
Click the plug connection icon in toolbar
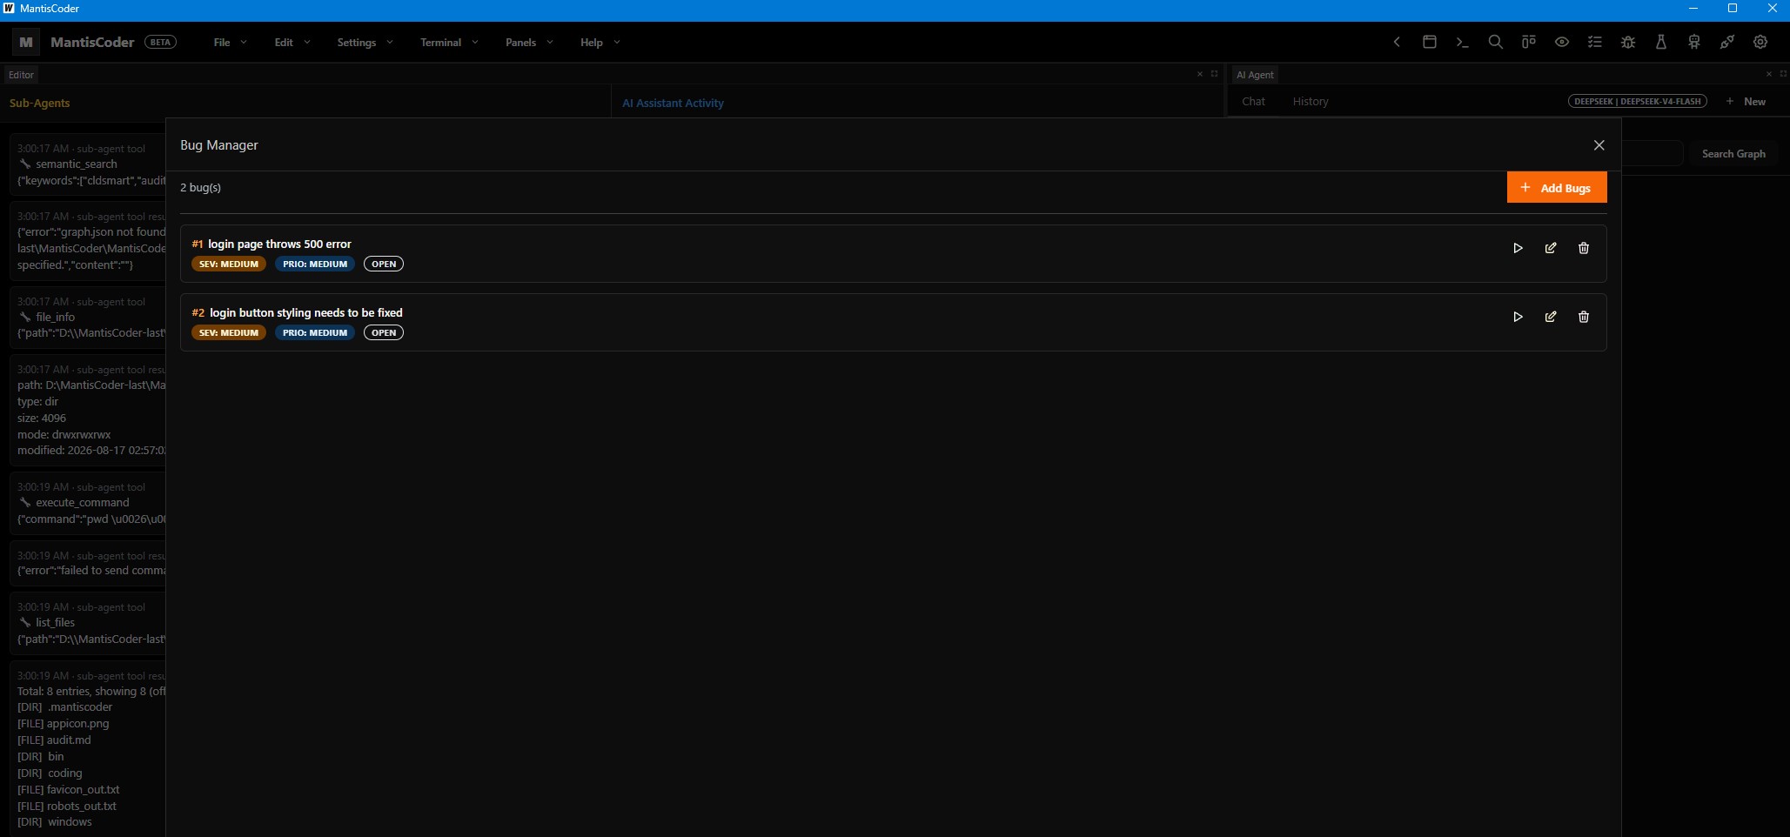(x=1726, y=42)
